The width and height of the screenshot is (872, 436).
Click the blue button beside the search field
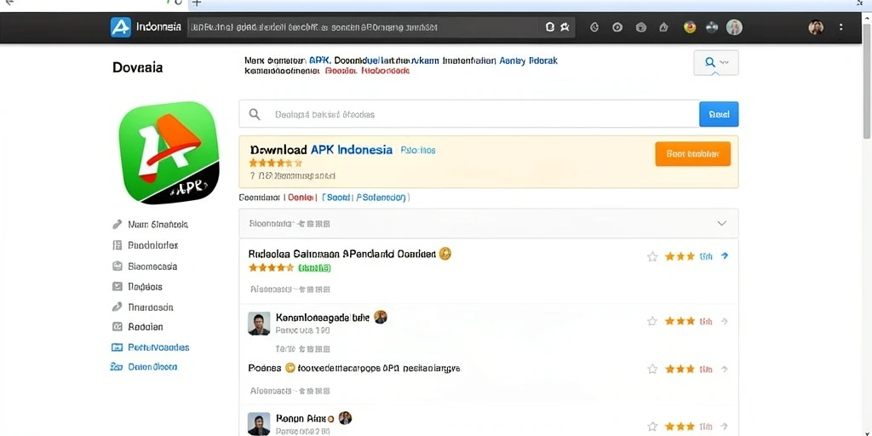click(x=719, y=114)
